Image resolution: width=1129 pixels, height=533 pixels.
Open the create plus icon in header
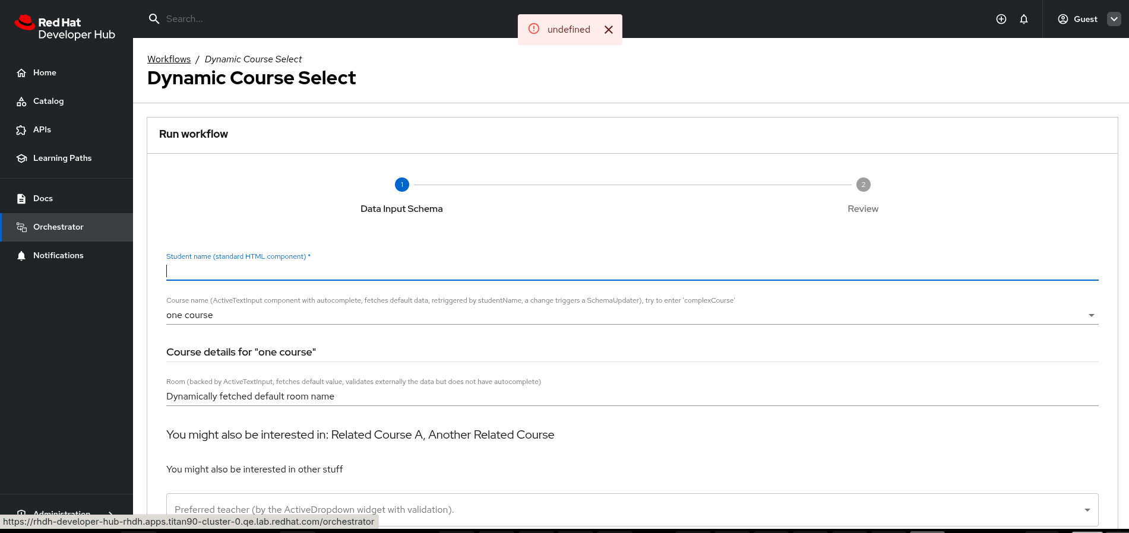pyautogui.click(x=1001, y=19)
